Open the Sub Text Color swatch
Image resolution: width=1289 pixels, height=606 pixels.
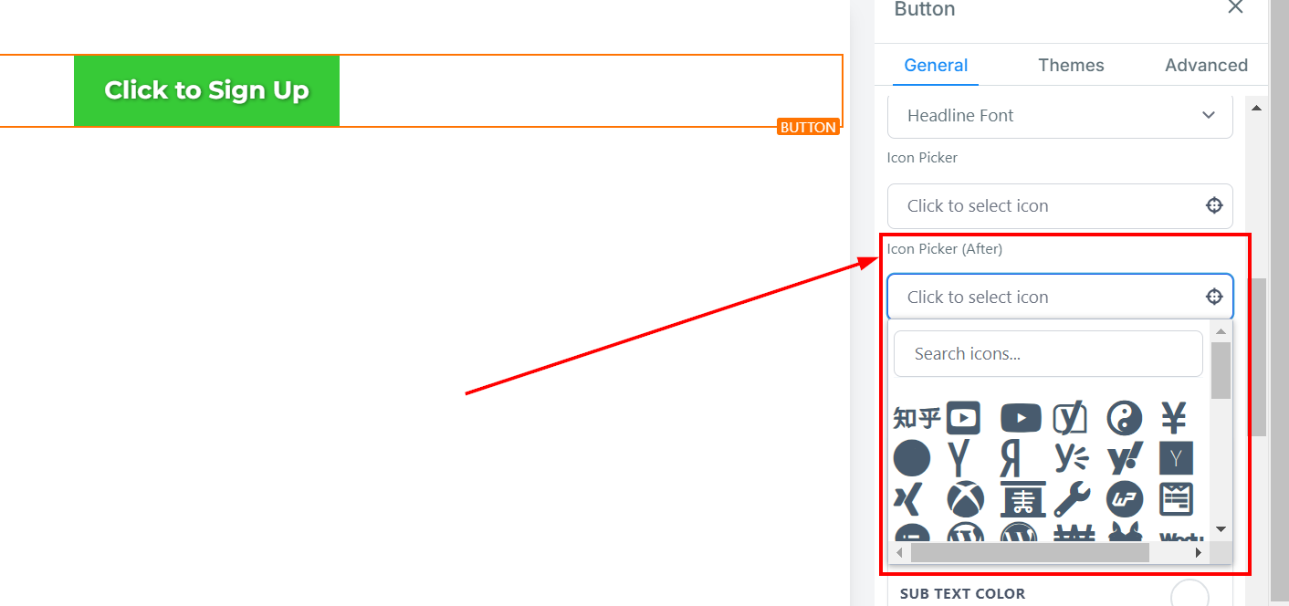coord(1189,594)
